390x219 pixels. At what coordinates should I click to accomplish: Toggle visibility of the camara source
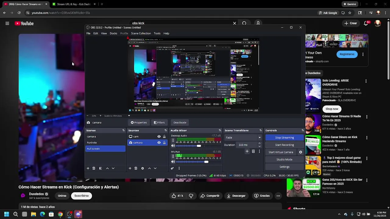pos(159,143)
